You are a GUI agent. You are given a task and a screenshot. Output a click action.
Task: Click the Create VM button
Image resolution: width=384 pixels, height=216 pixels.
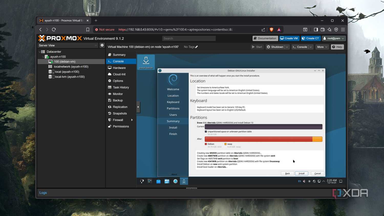point(289,38)
